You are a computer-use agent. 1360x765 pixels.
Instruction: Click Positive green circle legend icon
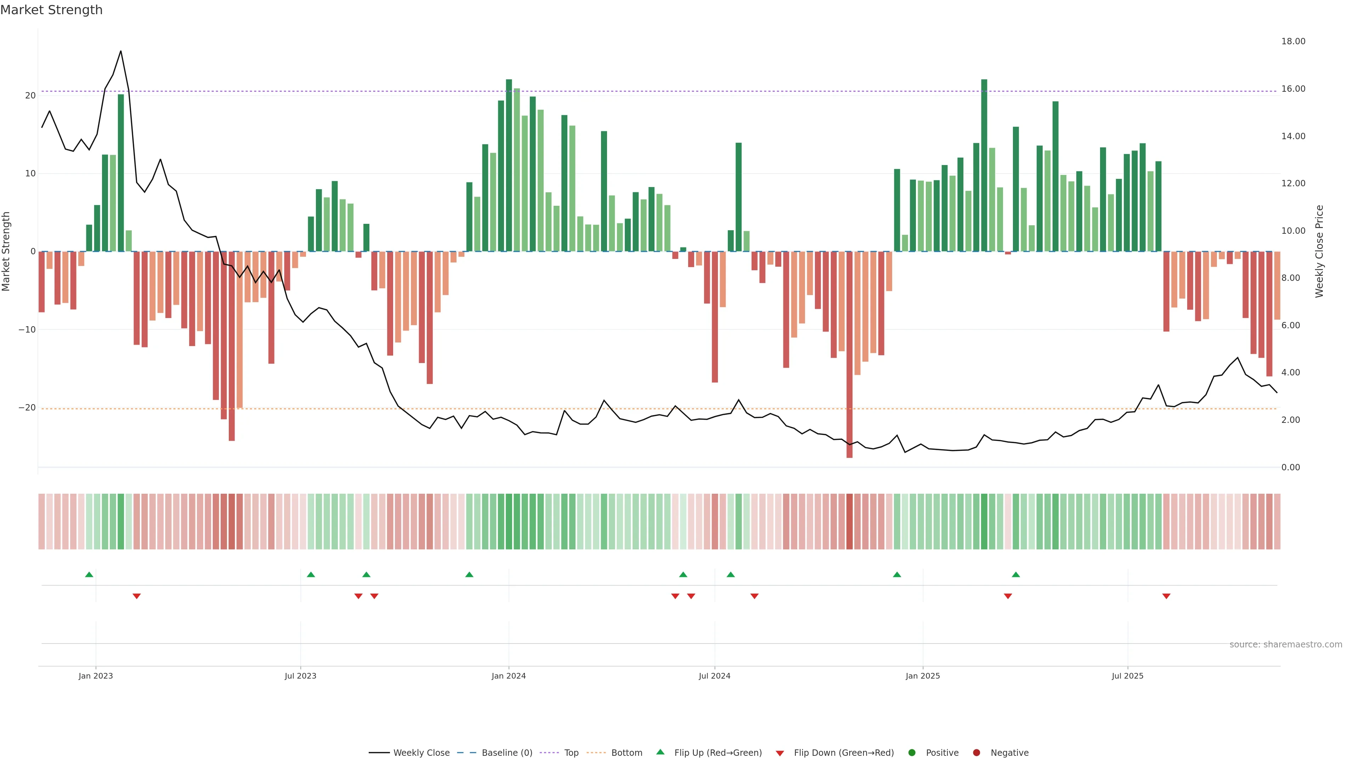911,752
